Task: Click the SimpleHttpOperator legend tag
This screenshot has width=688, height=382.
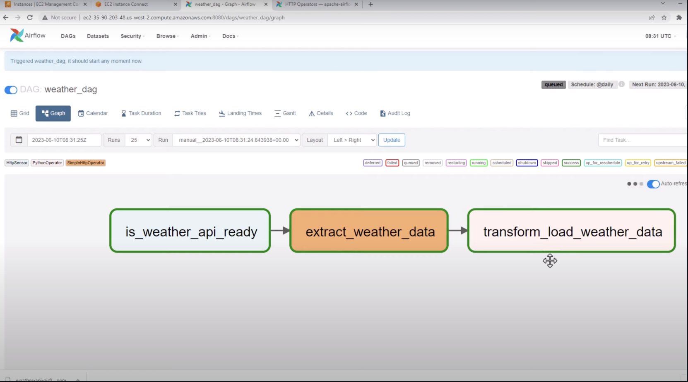Action: 86,163
